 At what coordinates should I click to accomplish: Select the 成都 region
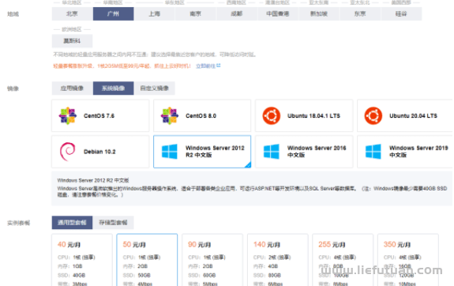click(x=237, y=13)
